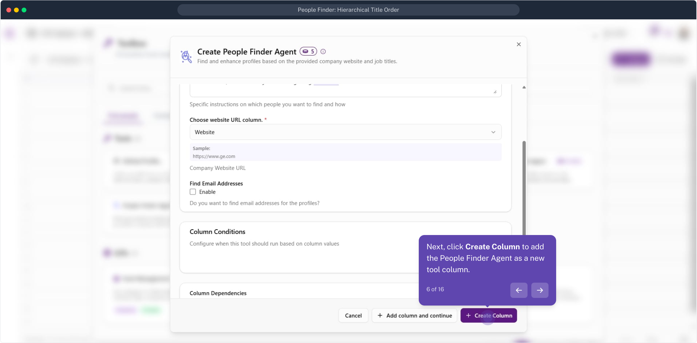Enable the Find Email Addresses checkbox
Image resolution: width=697 pixels, height=343 pixels.
(193, 192)
